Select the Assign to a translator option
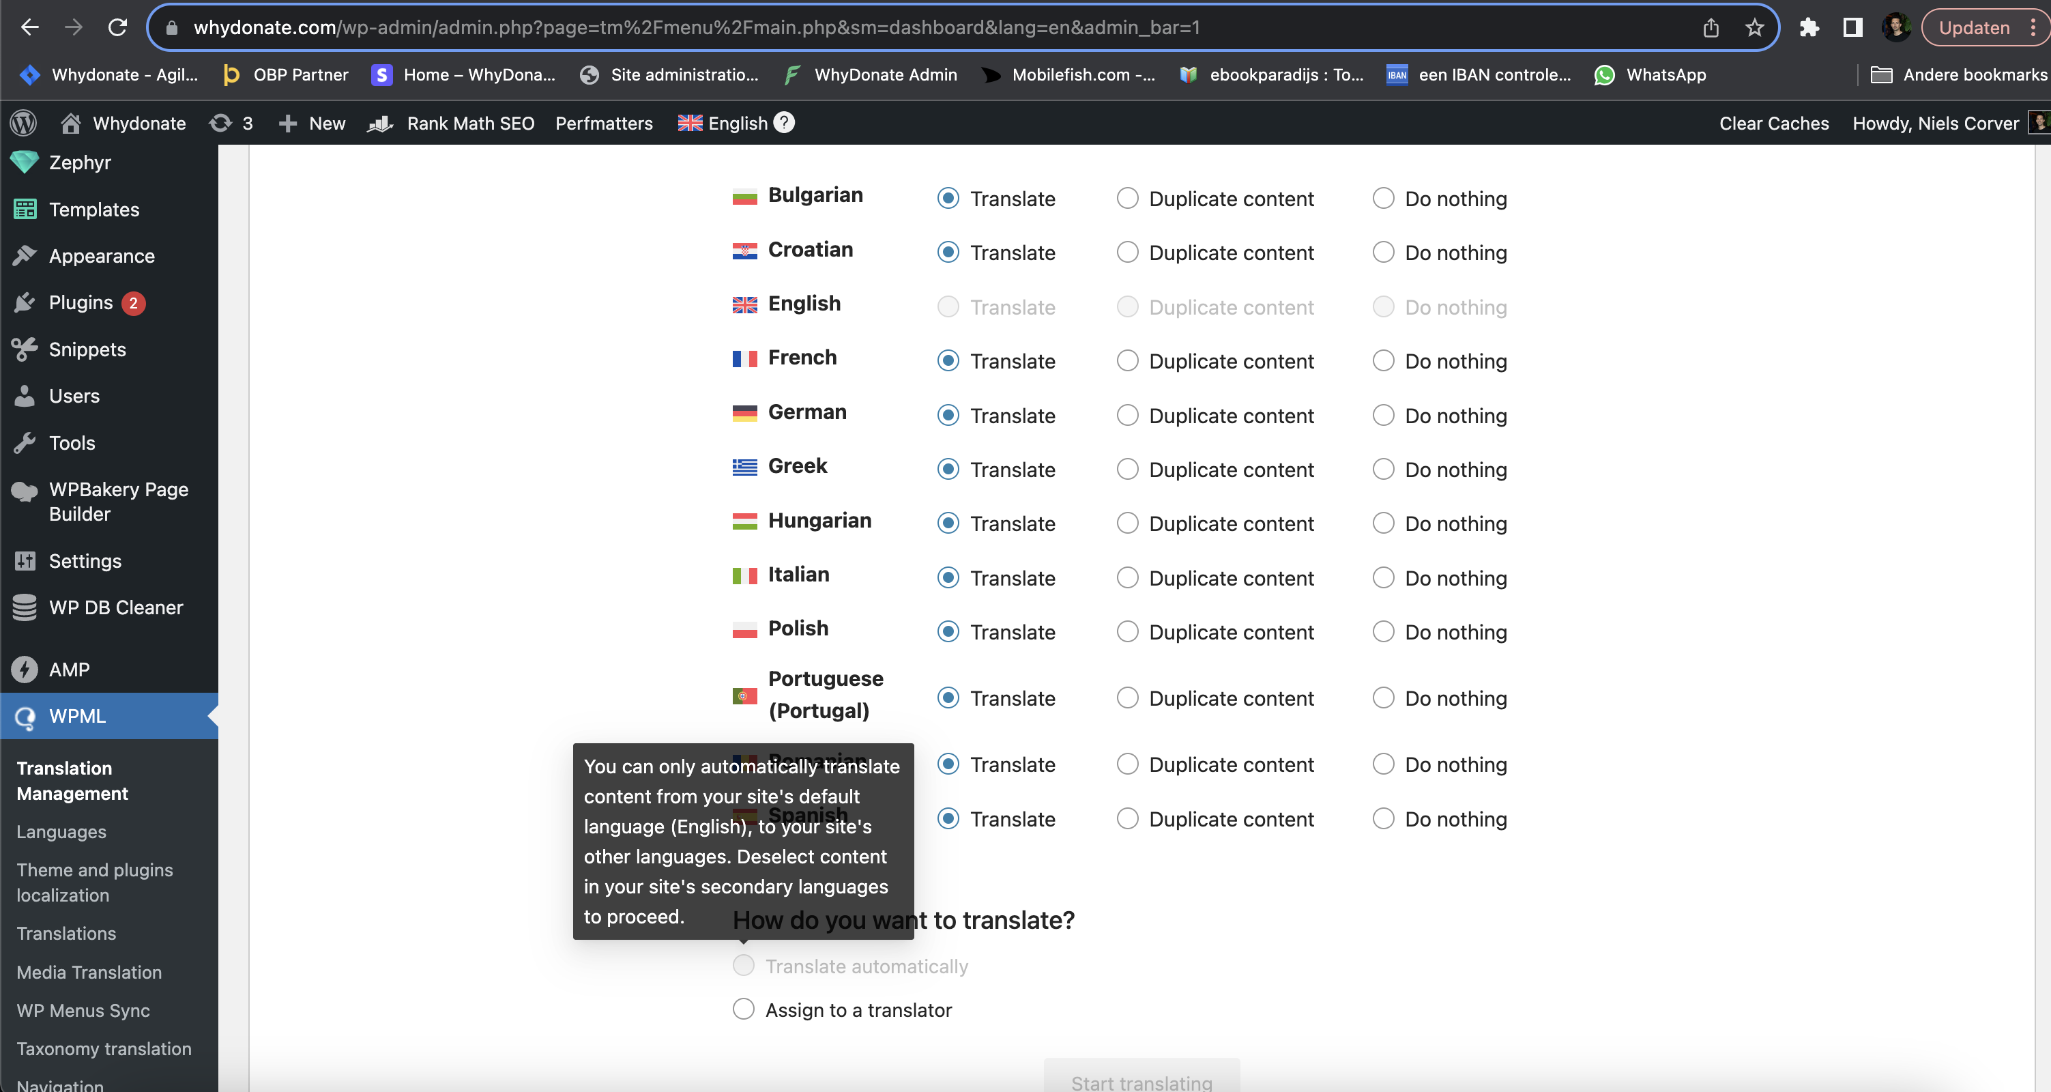 tap(744, 1009)
